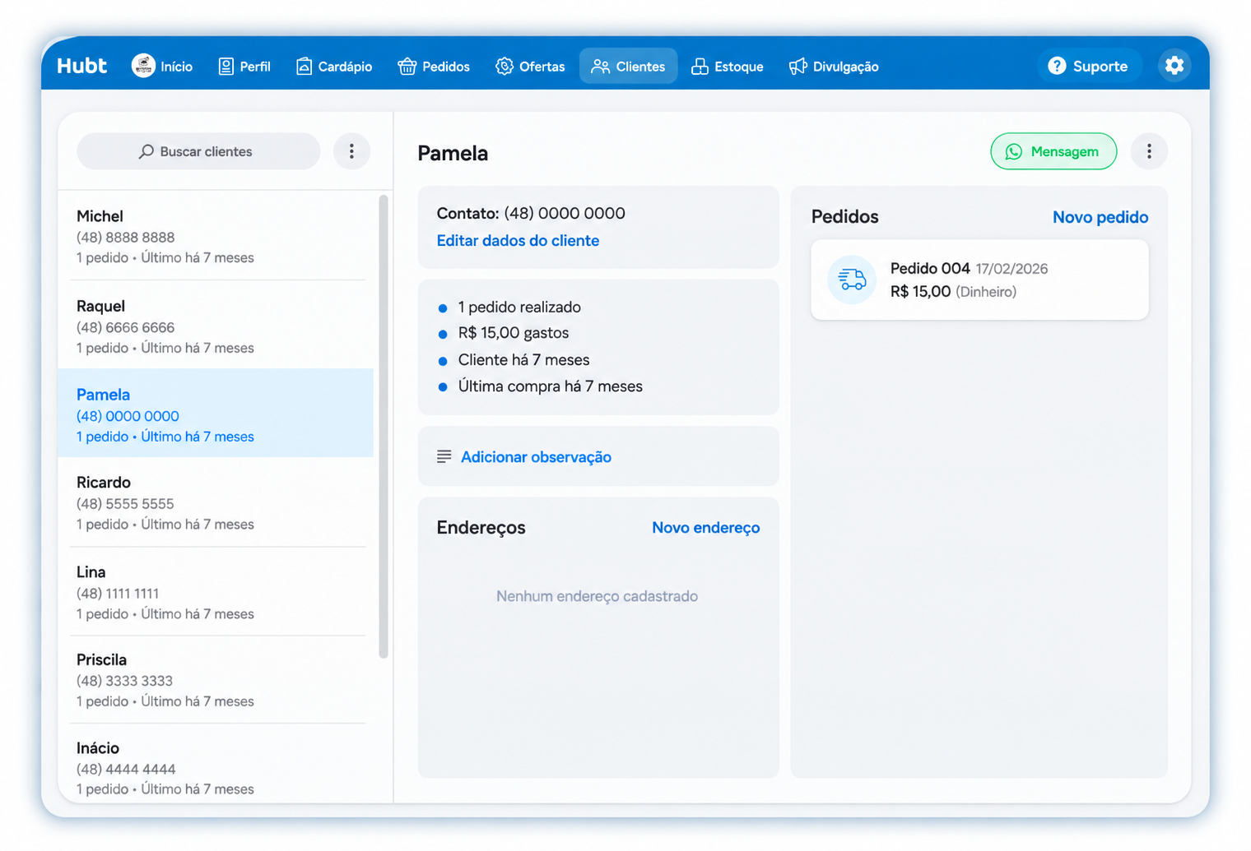Click the Buscar clientes search field
This screenshot has height=851, width=1251.
[198, 151]
